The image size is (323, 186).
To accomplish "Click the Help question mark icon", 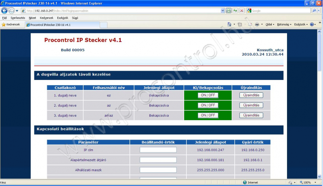I will pyautogui.click(x=312, y=24).
